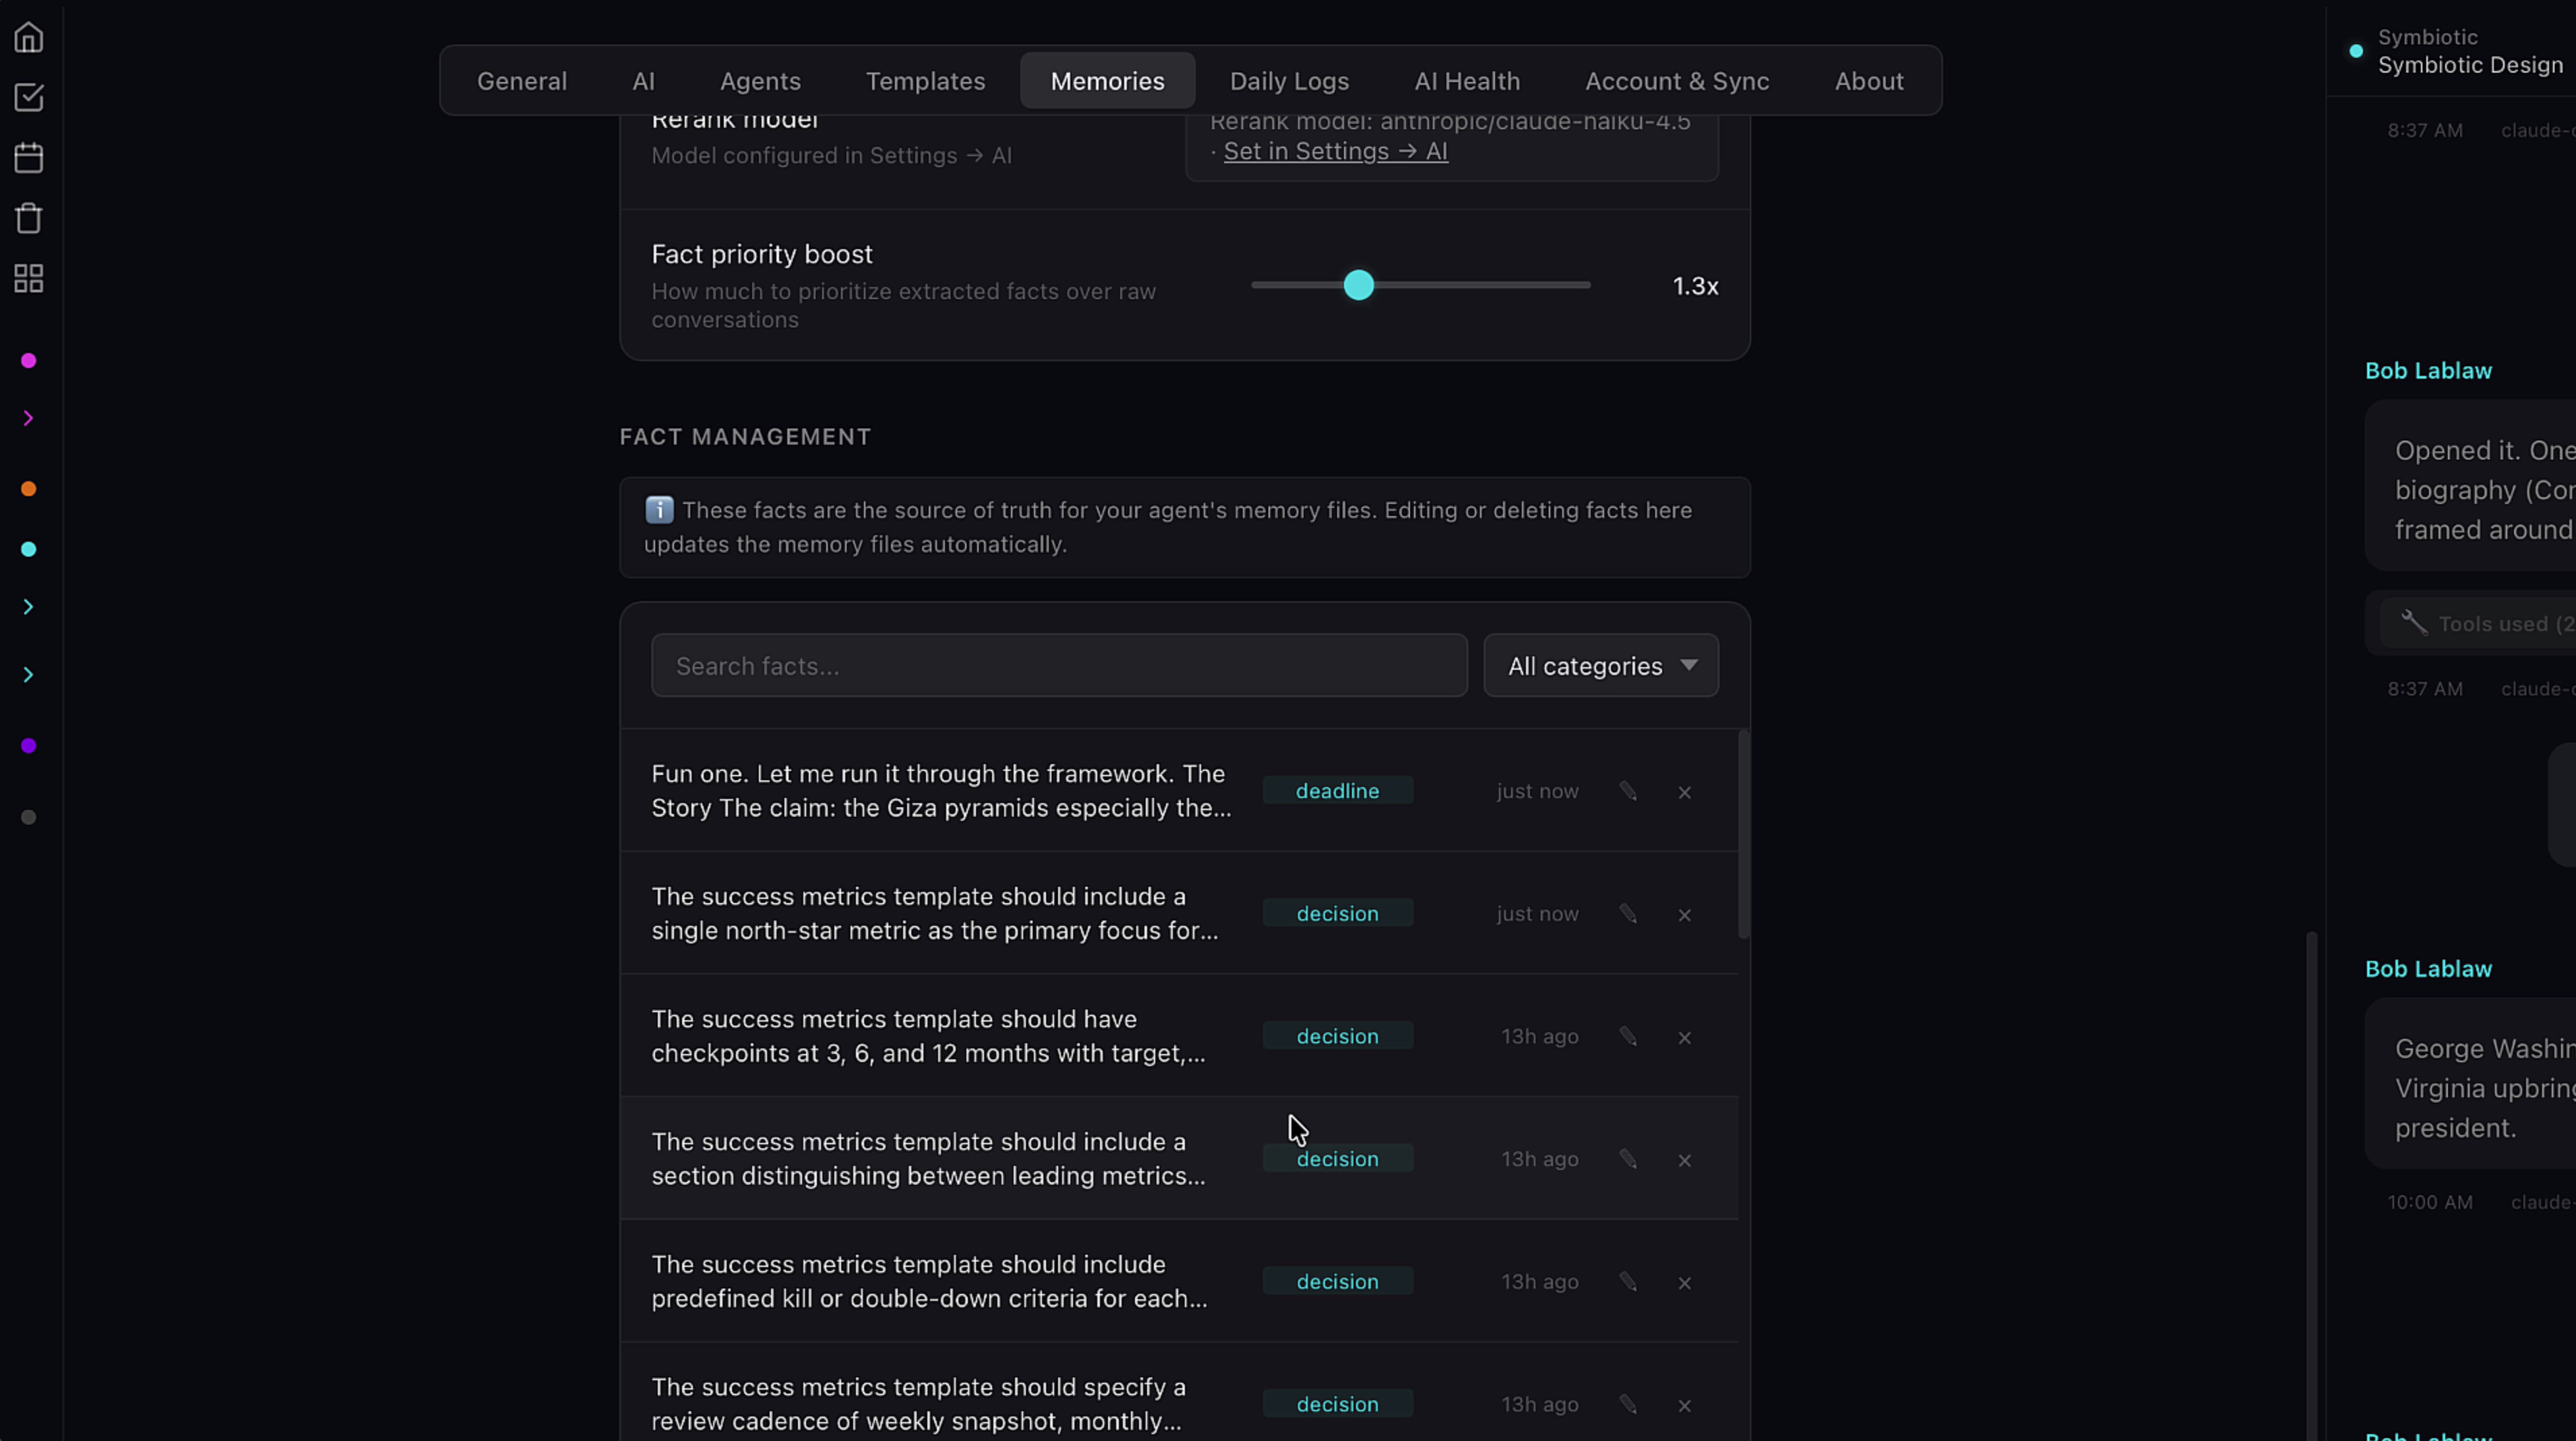The width and height of the screenshot is (2576, 1441).
Task: Open the Home icon in sidebar
Action: coord(28,37)
